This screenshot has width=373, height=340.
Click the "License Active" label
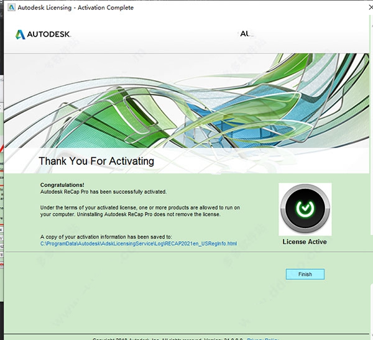pos(305,242)
